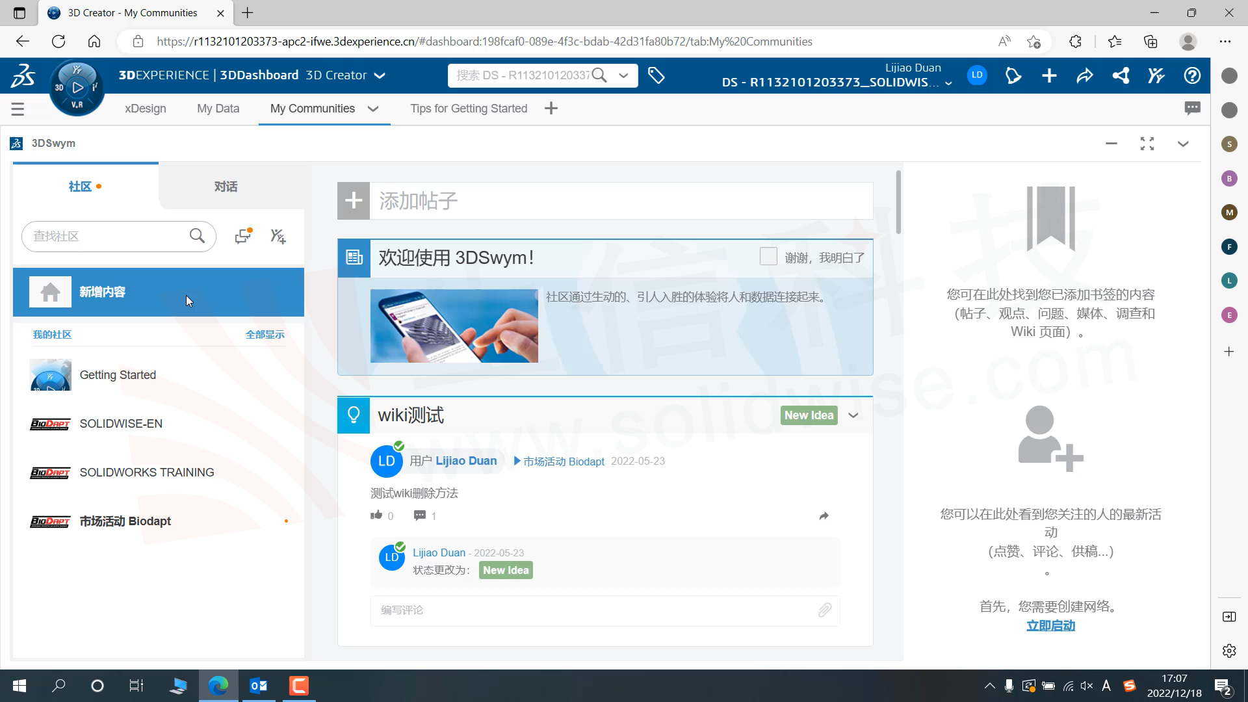Open the wiki测试 post title
The width and height of the screenshot is (1248, 702).
coord(411,415)
